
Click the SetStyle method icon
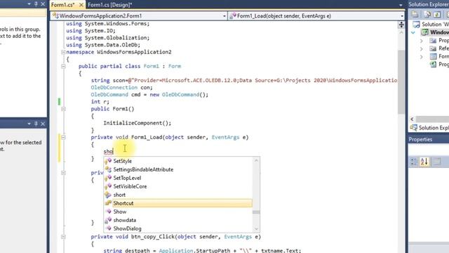tap(108, 161)
